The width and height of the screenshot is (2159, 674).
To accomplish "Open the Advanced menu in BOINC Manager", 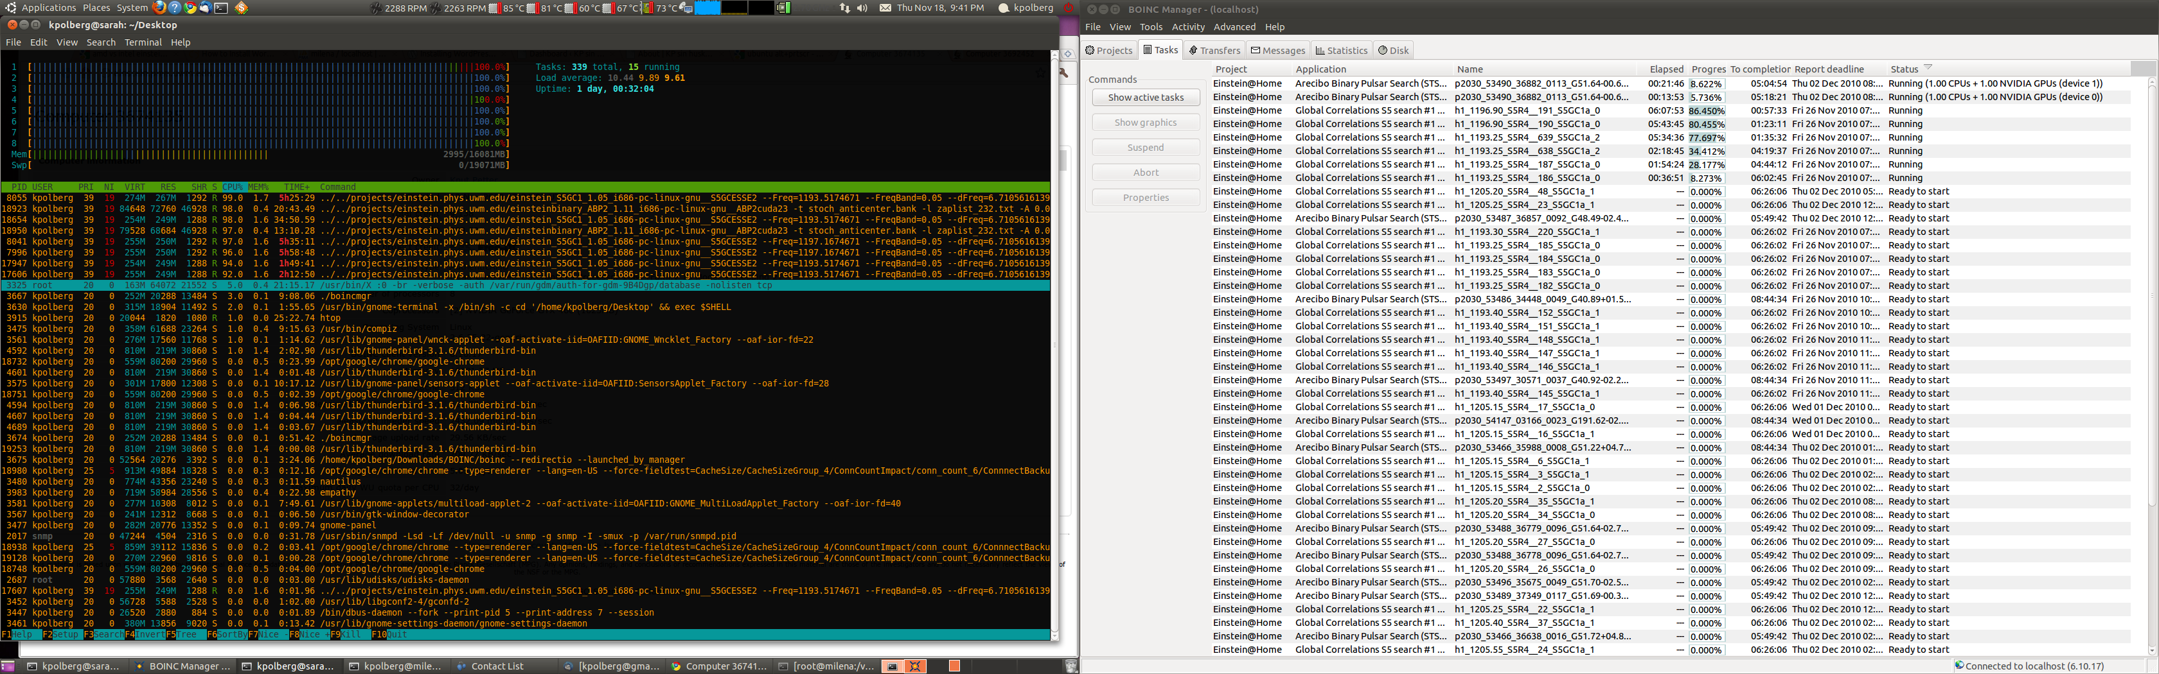I will 1234,27.
